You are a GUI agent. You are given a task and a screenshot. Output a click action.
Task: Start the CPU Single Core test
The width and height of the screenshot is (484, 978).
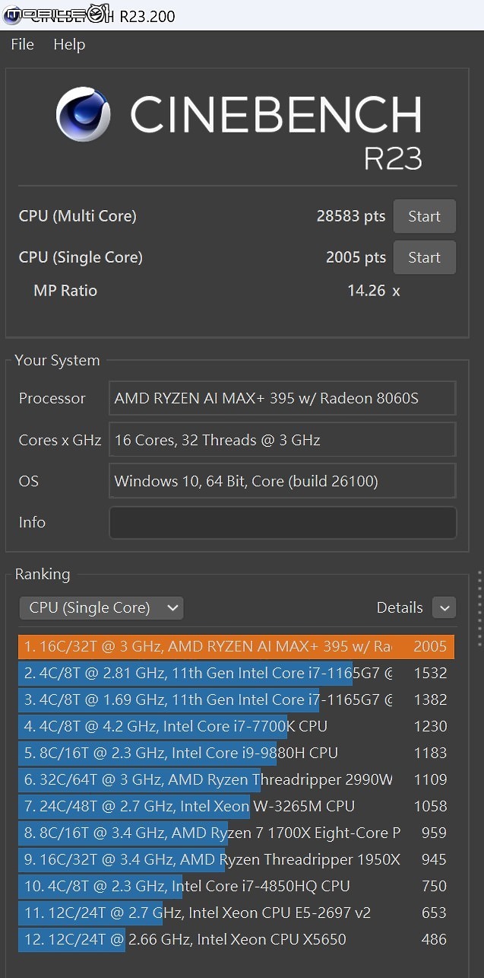pyautogui.click(x=424, y=257)
